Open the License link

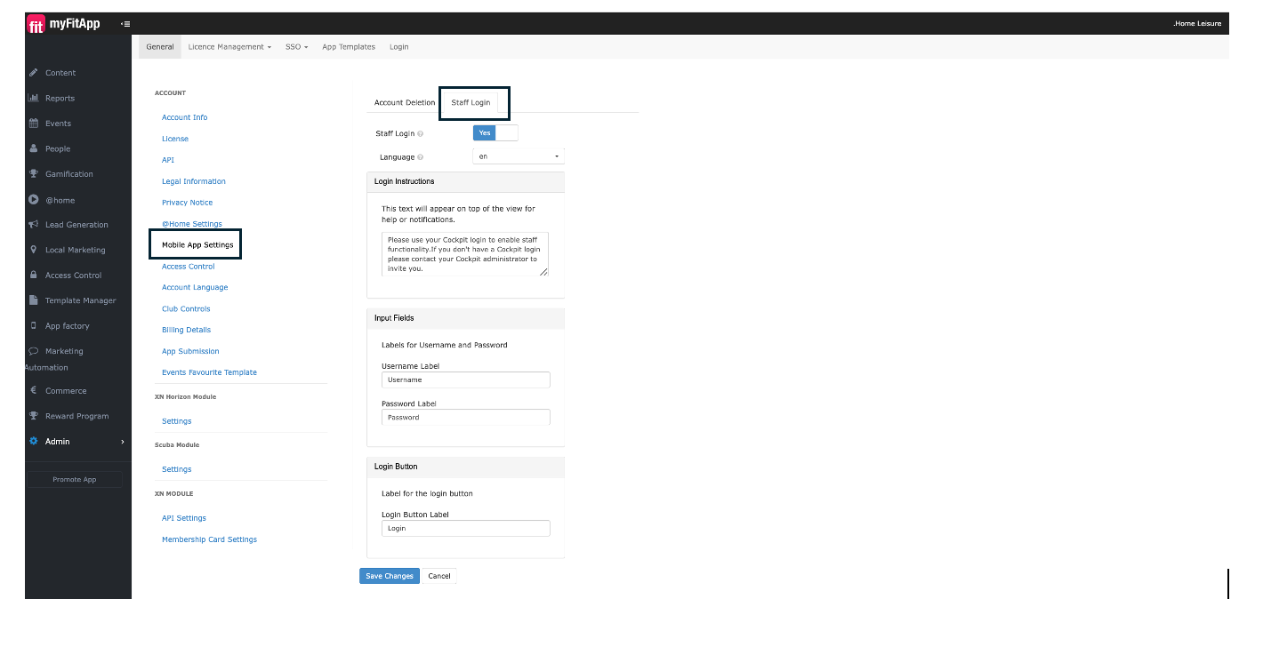click(175, 139)
